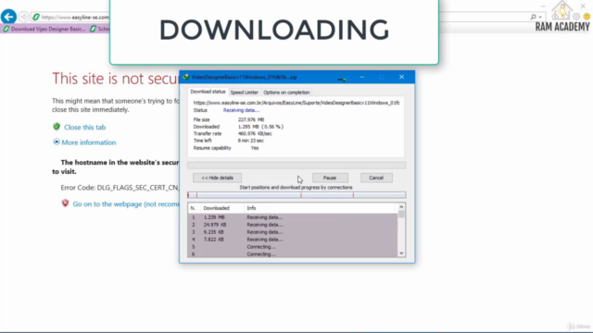Image resolution: width=593 pixels, height=333 pixels.
Task: Click the Close this tab link
Action: coord(84,128)
